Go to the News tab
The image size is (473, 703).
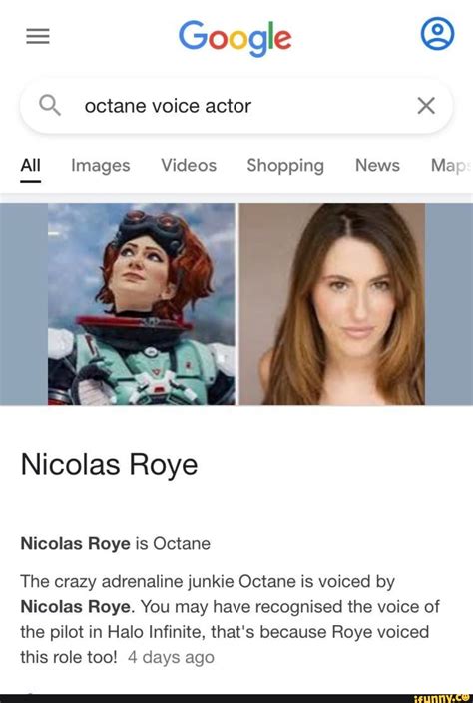(x=377, y=165)
